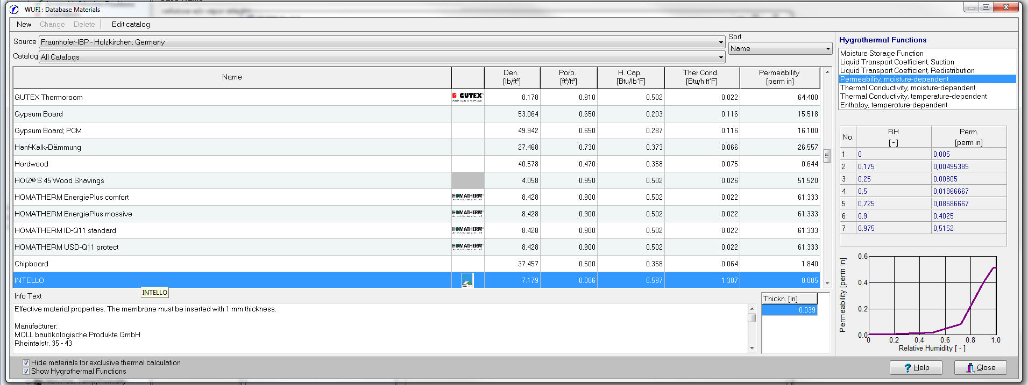Click gray image placeholder in HOIZ row
Image resolution: width=1028 pixels, height=385 pixels.
coord(467,180)
